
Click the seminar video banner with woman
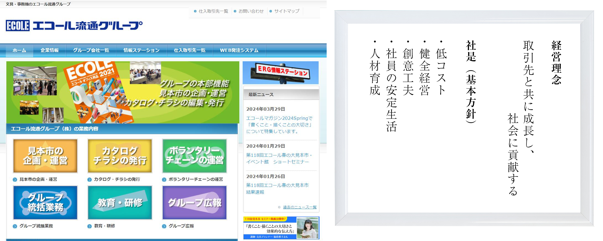click(x=281, y=228)
